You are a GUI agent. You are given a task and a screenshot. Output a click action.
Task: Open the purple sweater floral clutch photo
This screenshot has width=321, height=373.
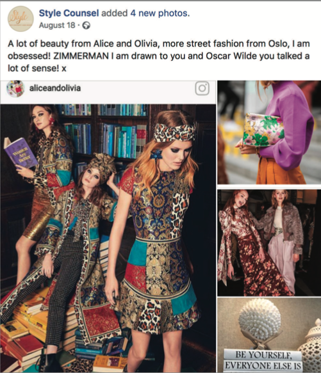click(269, 132)
